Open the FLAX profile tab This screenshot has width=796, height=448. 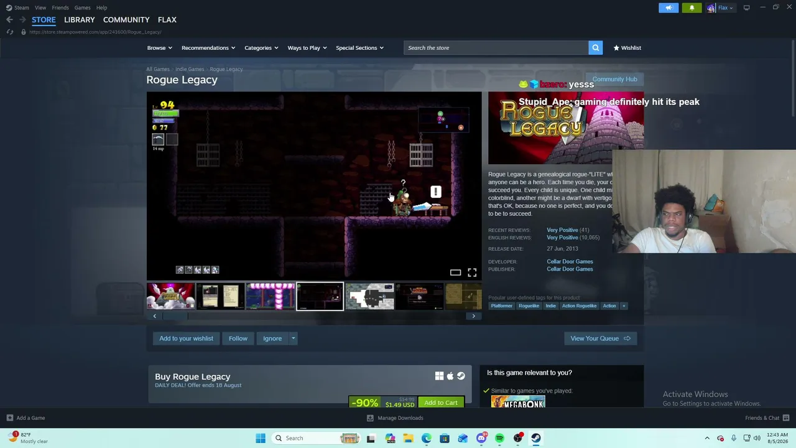167,20
